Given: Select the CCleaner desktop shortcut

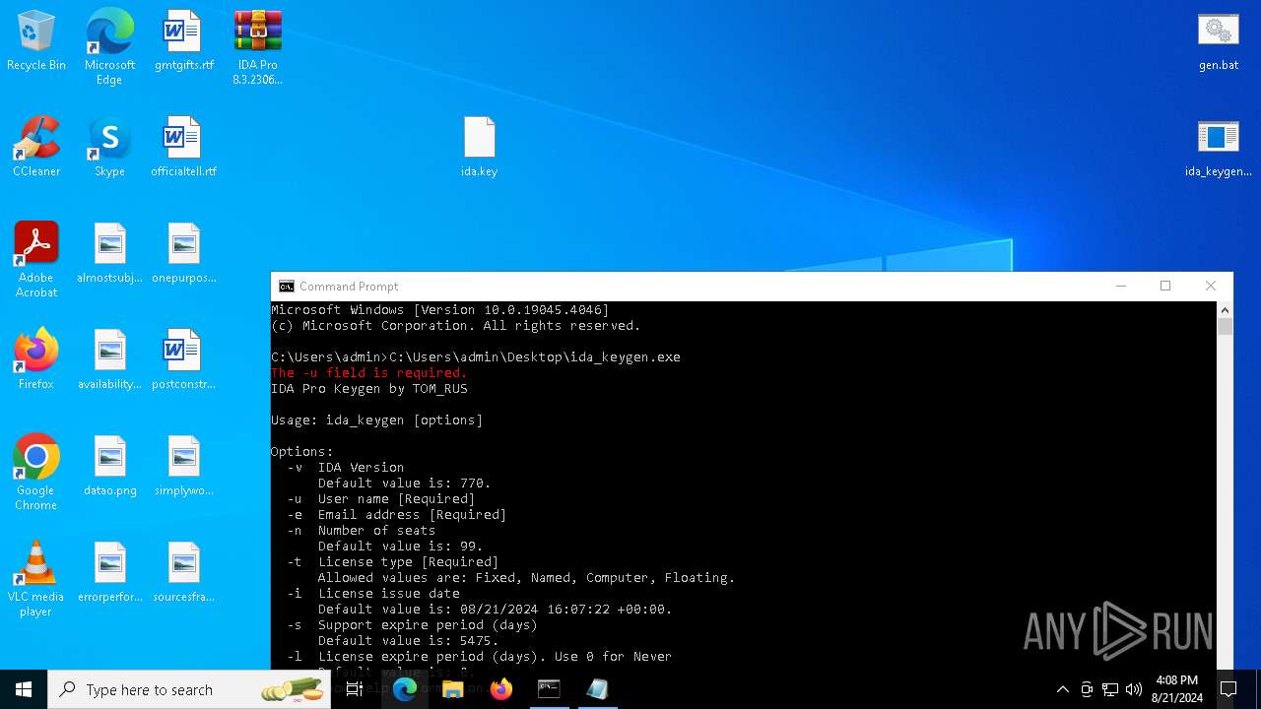Looking at the screenshot, I should pos(36,148).
